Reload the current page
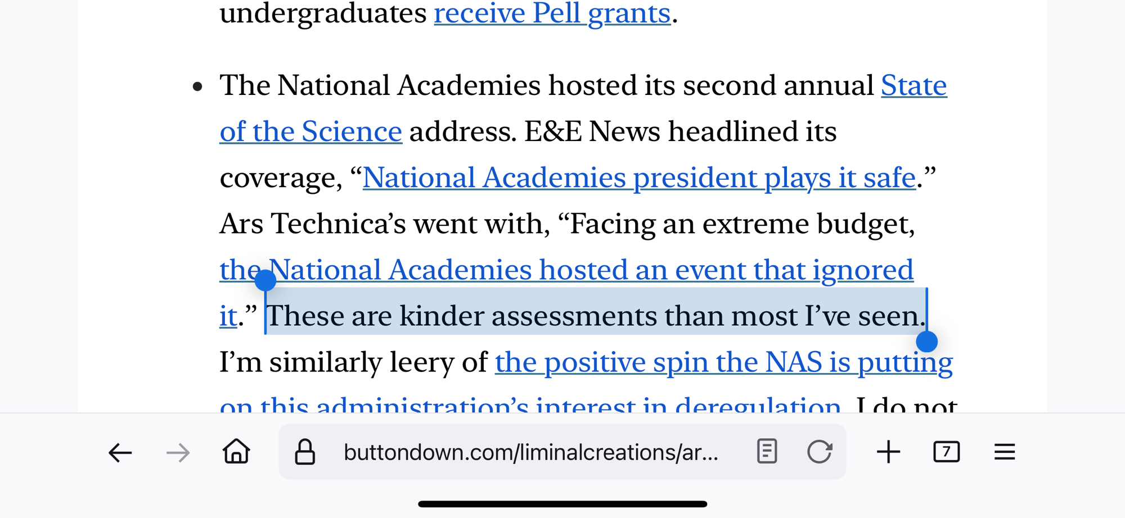 tap(820, 452)
